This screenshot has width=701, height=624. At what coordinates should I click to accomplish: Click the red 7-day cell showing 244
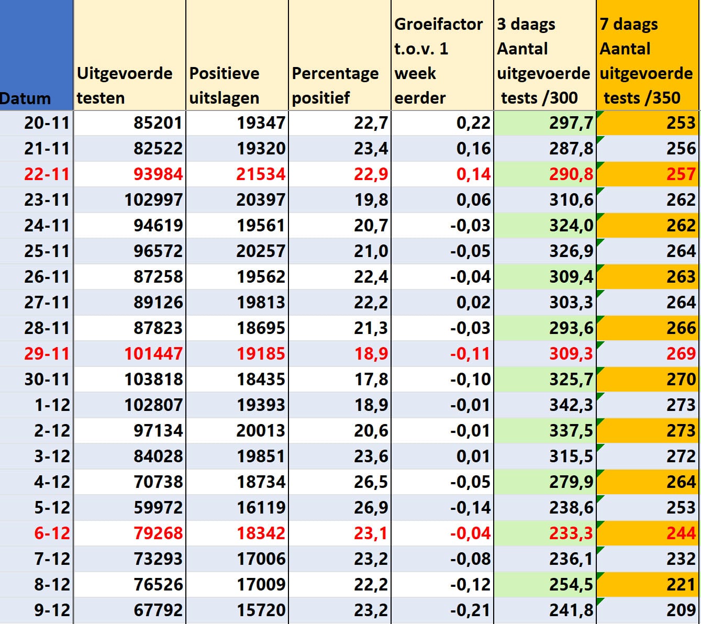648,533
